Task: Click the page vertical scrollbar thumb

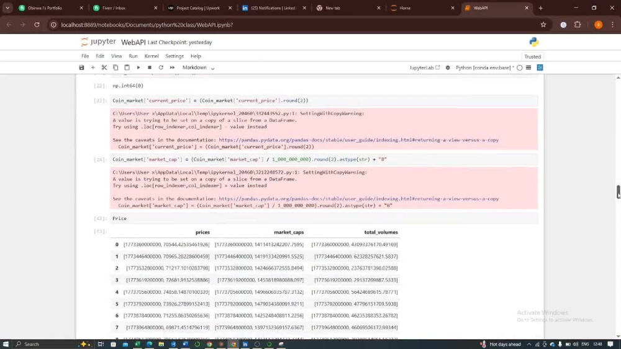Action: [x=618, y=192]
